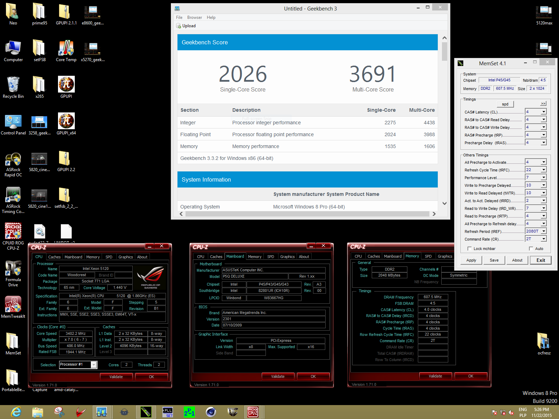Open the Performance Level dropdown
The image size is (559, 419).
tap(544, 177)
